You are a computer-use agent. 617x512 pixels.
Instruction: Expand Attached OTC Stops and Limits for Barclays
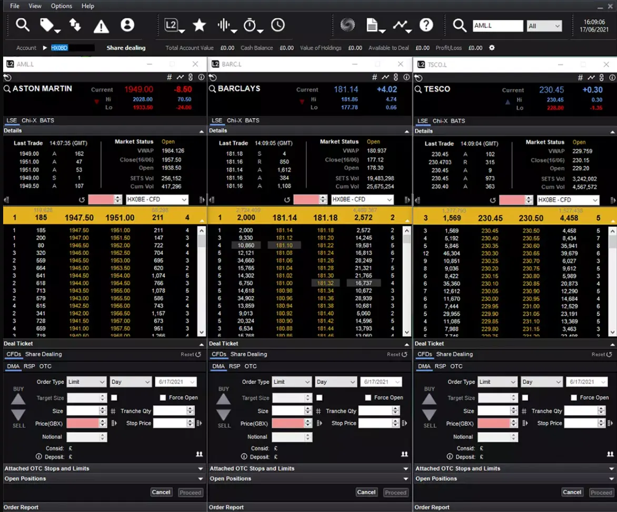click(309, 468)
